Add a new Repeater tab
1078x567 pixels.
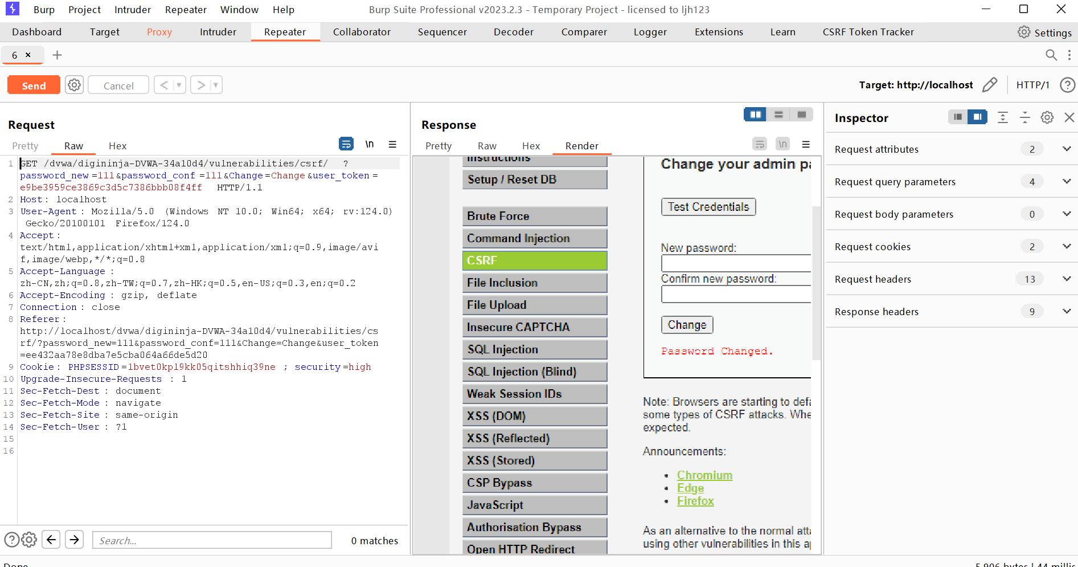57,55
